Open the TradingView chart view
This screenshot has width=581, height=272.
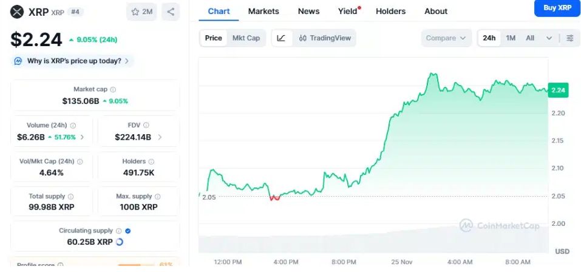point(325,38)
